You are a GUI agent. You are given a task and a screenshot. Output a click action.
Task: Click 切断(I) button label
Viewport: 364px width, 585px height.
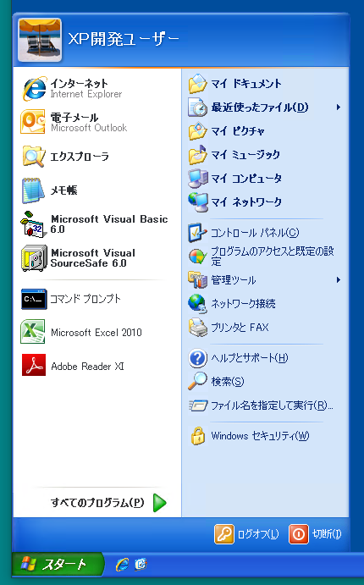coord(327,534)
